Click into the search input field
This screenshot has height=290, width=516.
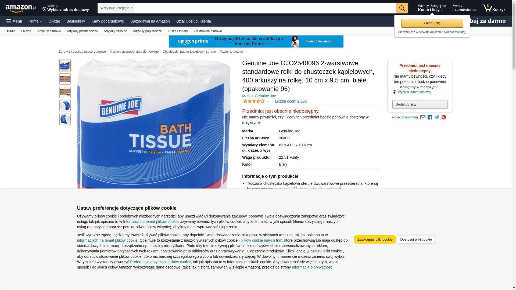click(x=266, y=8)
